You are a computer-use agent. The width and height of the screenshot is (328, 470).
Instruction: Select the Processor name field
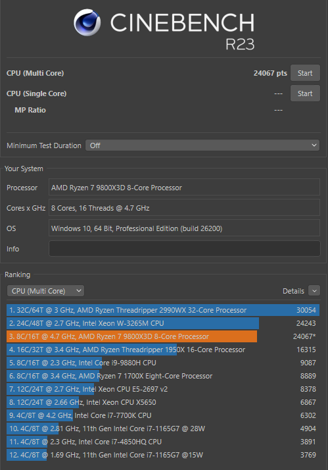[x=184, y=188]
